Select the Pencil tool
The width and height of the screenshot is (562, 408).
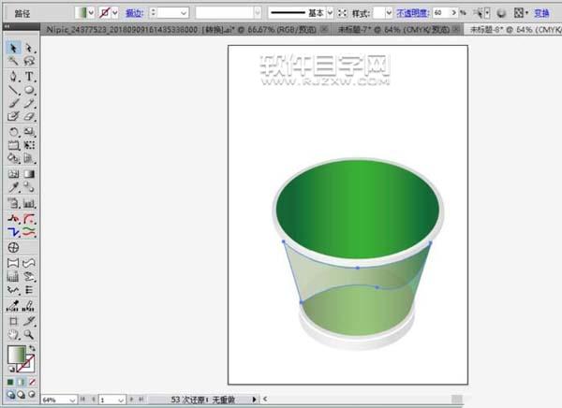(29, 103)
